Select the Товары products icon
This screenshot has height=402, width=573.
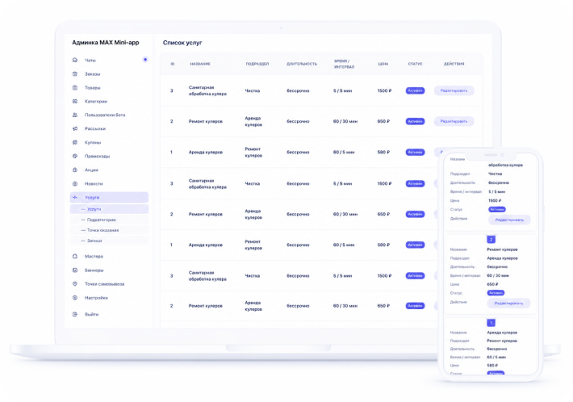[x=75, y=88]
